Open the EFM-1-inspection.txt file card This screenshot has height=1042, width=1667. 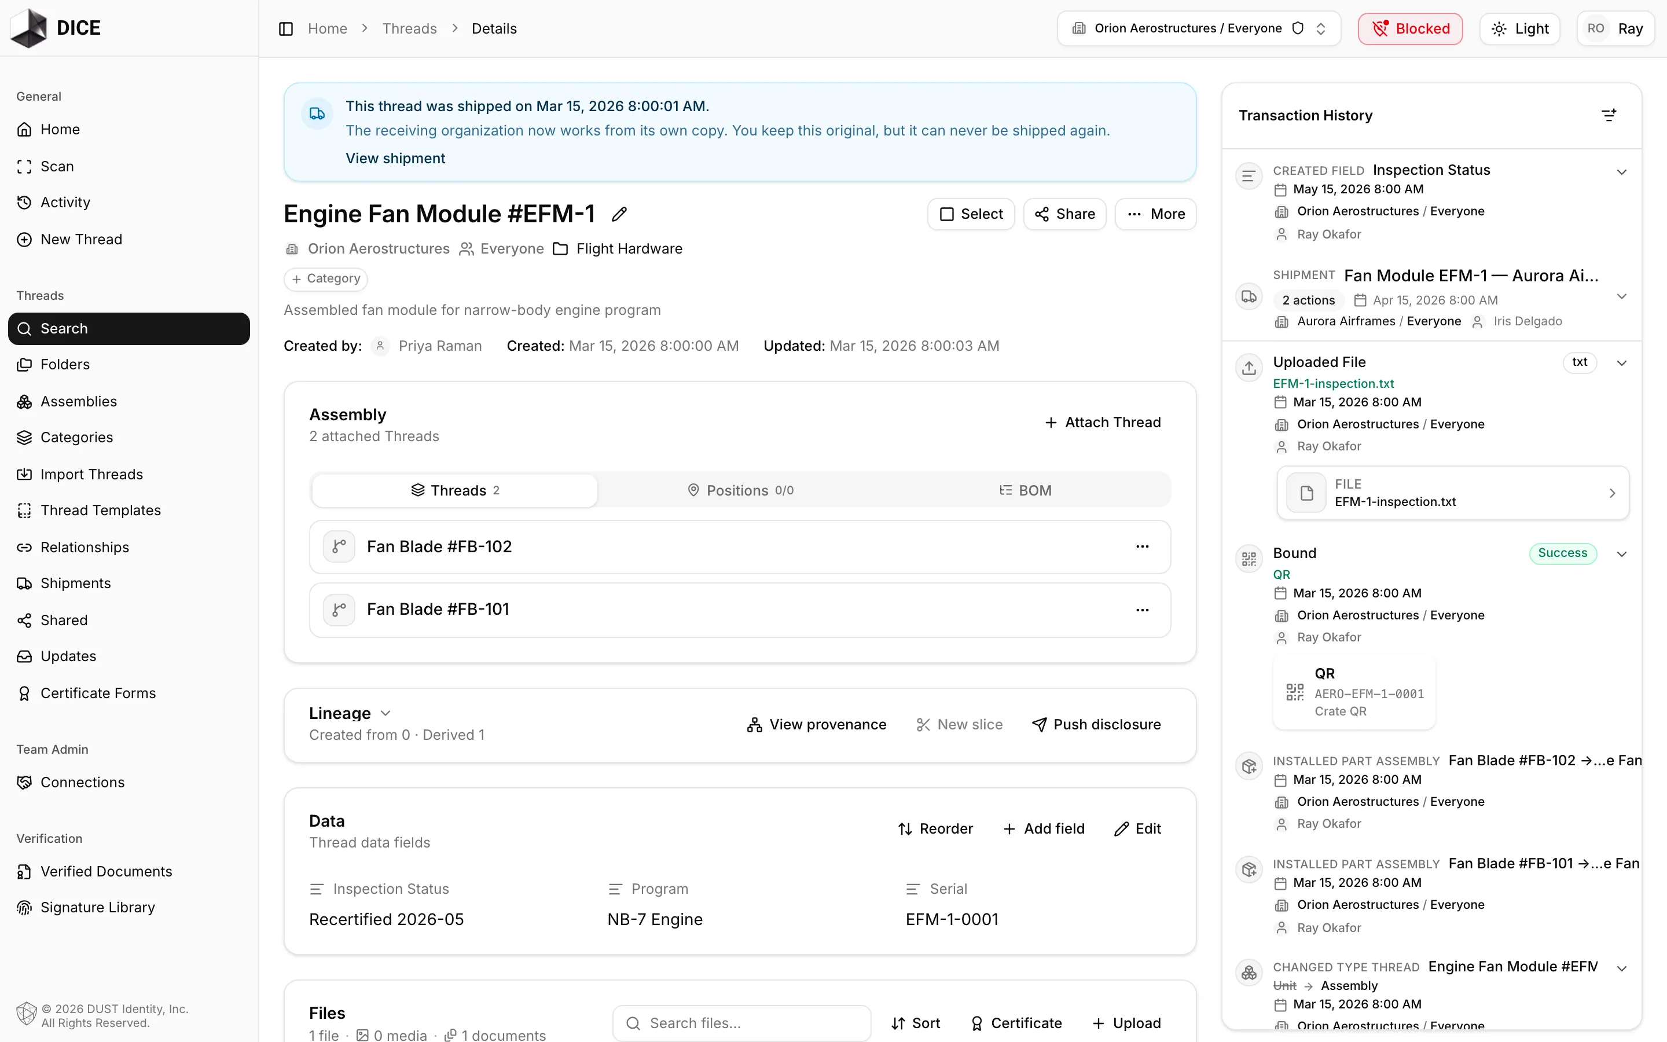point(1453,493)
